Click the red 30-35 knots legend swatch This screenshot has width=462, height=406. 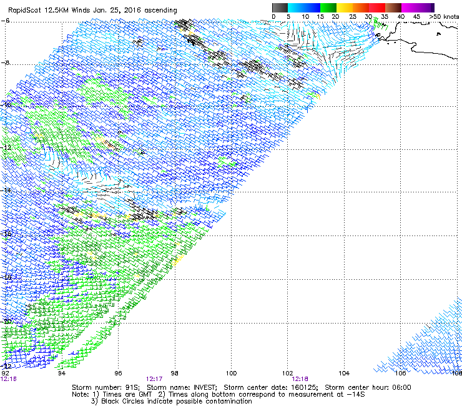pyautogui.click(x=377, y=7)
